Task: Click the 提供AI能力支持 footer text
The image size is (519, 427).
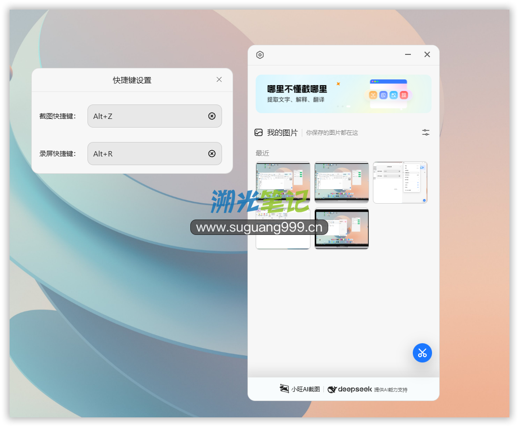Action: click(x=391, y=389)
